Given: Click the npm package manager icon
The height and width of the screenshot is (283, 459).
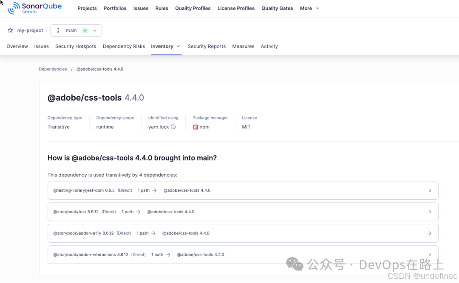Looking at the screenshot, I should (195, 127).
